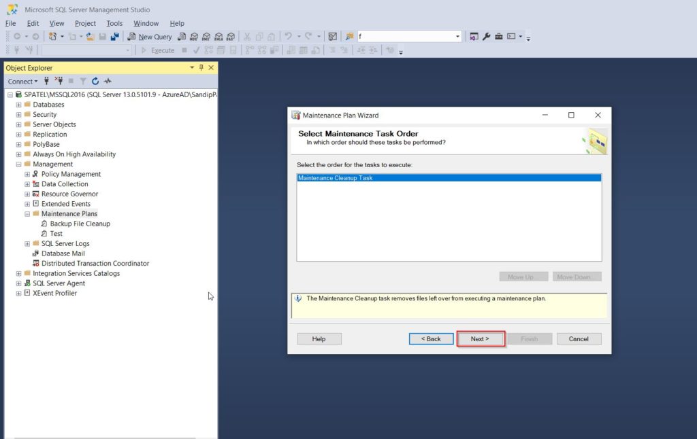The width and height of the screenshot is (697, 439).
Task: Click the Analysis Services DAX Query icon
Action: [231, 37]
